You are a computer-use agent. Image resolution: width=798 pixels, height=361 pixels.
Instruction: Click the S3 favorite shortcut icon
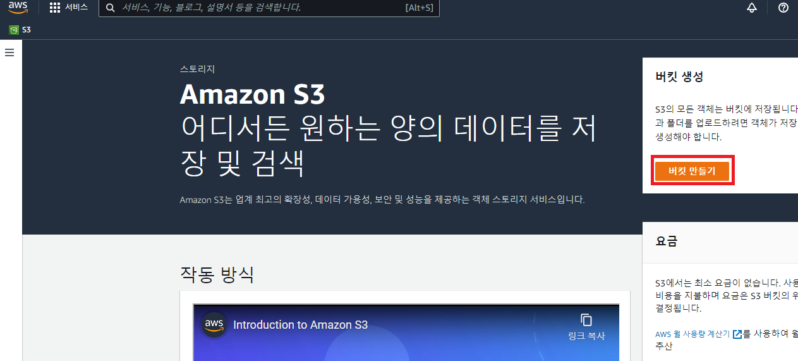tap(14, 30)
